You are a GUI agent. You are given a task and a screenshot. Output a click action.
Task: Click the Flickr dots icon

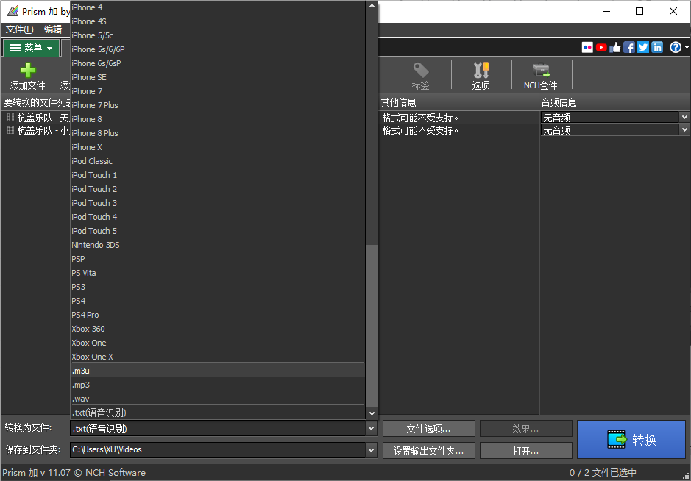coord(587,47)
